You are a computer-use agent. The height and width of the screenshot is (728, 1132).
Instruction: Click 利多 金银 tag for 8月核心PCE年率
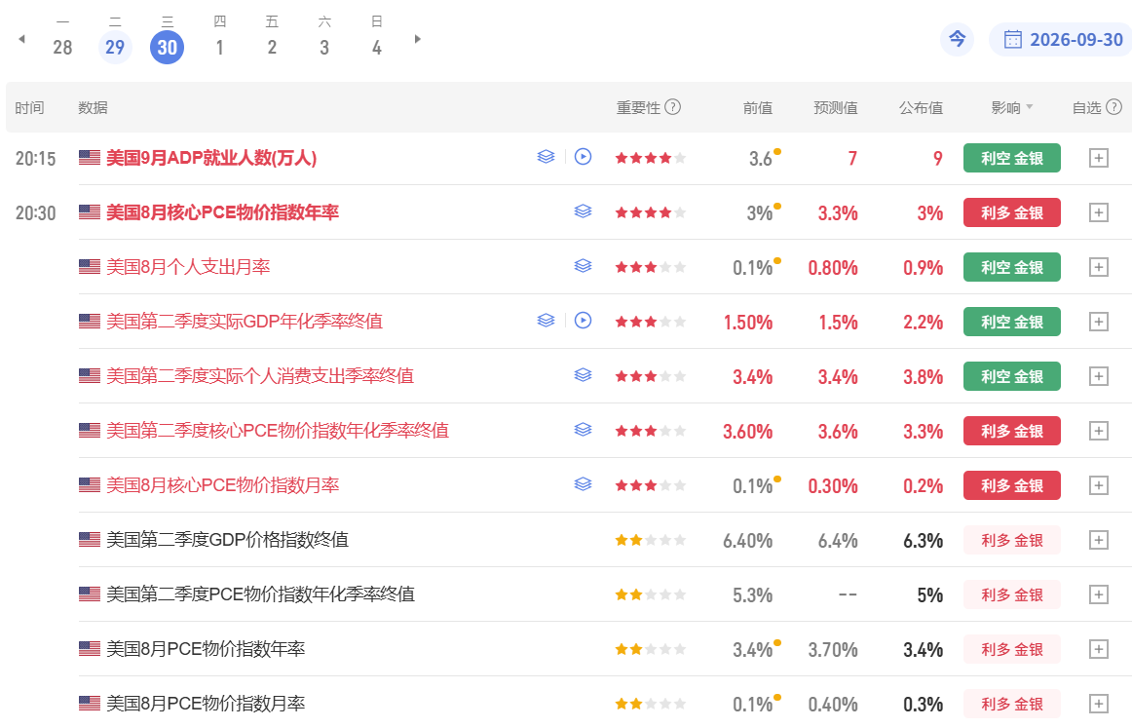[1011, 212]
